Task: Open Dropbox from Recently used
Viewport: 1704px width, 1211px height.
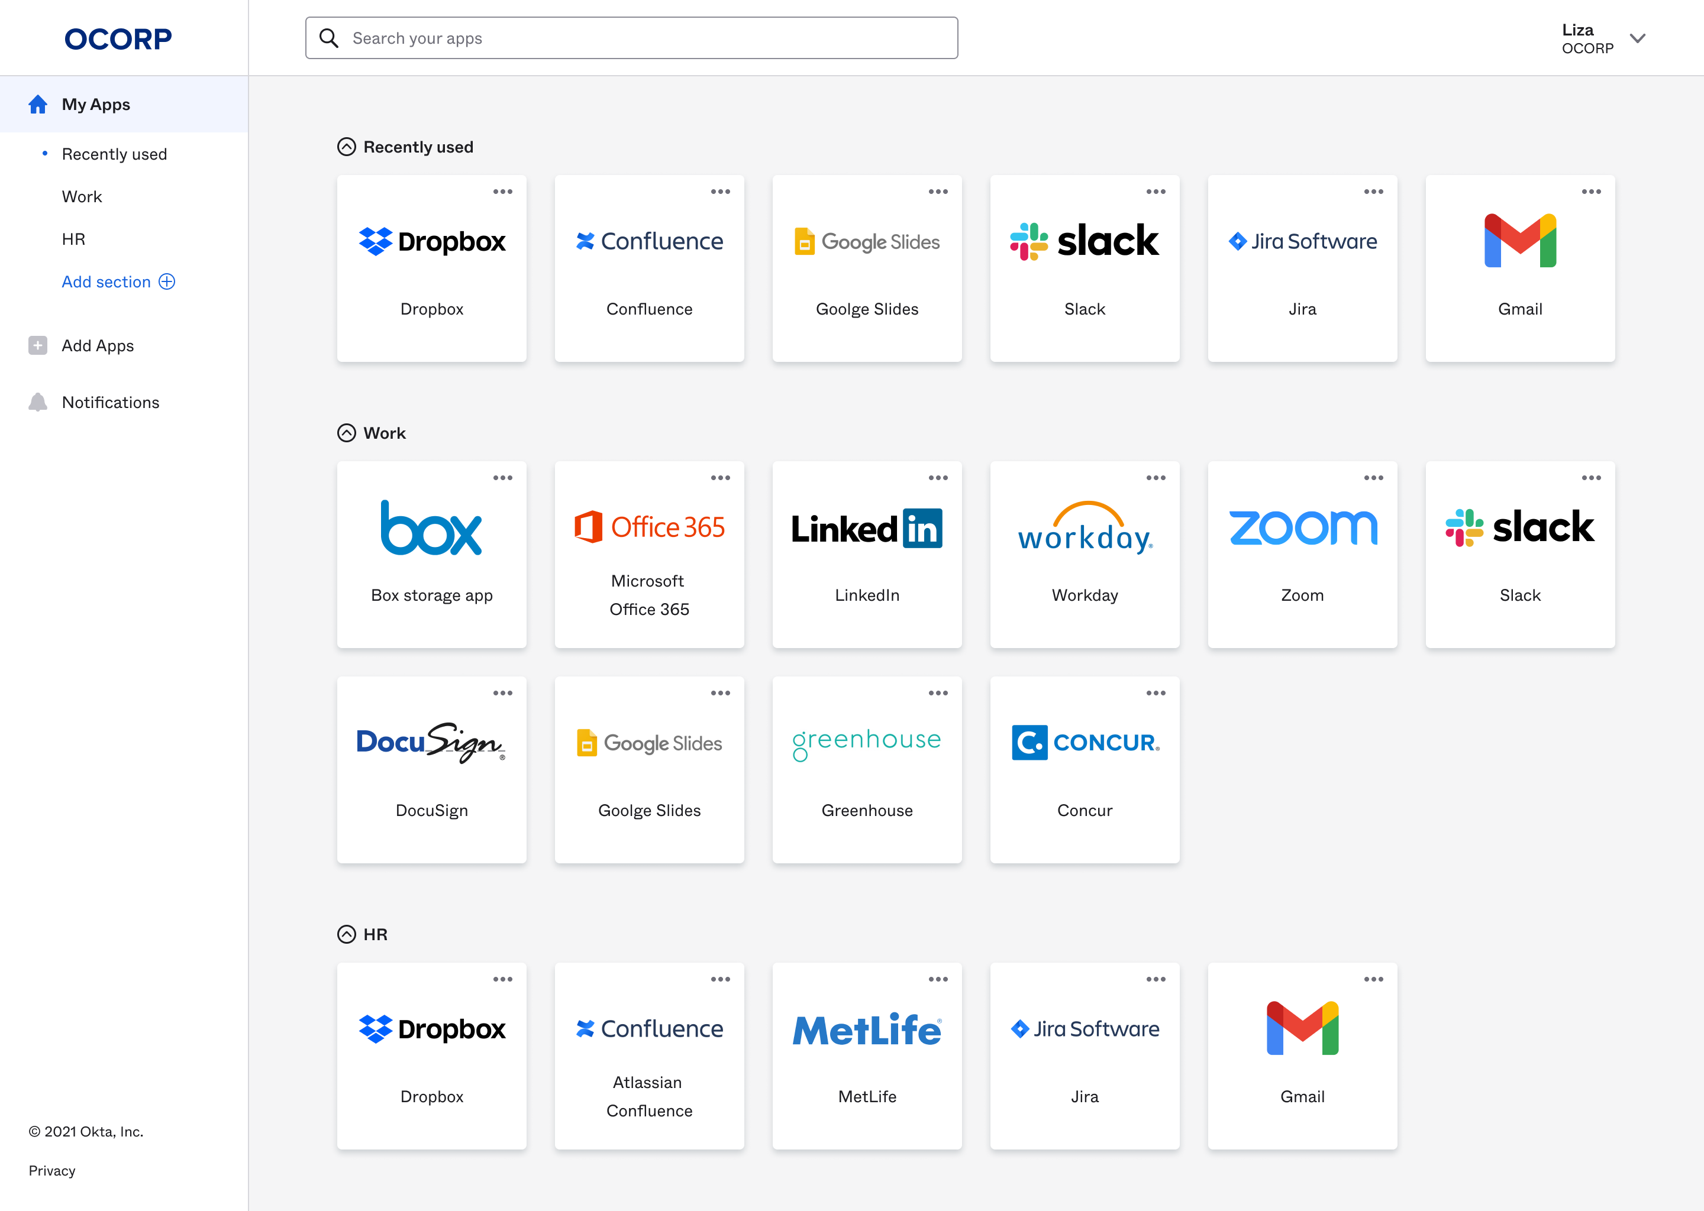Action: click(x=431, y=268)
